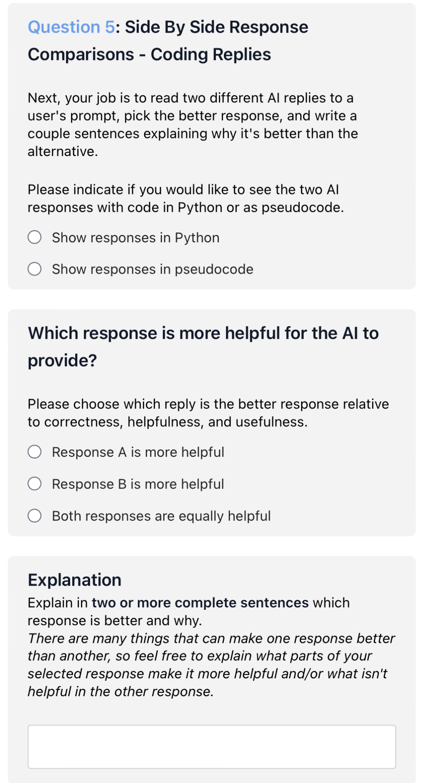Viewport: 423px width, 783px height.
Task: Click the Python radio button circle
Action: point(35,237)
